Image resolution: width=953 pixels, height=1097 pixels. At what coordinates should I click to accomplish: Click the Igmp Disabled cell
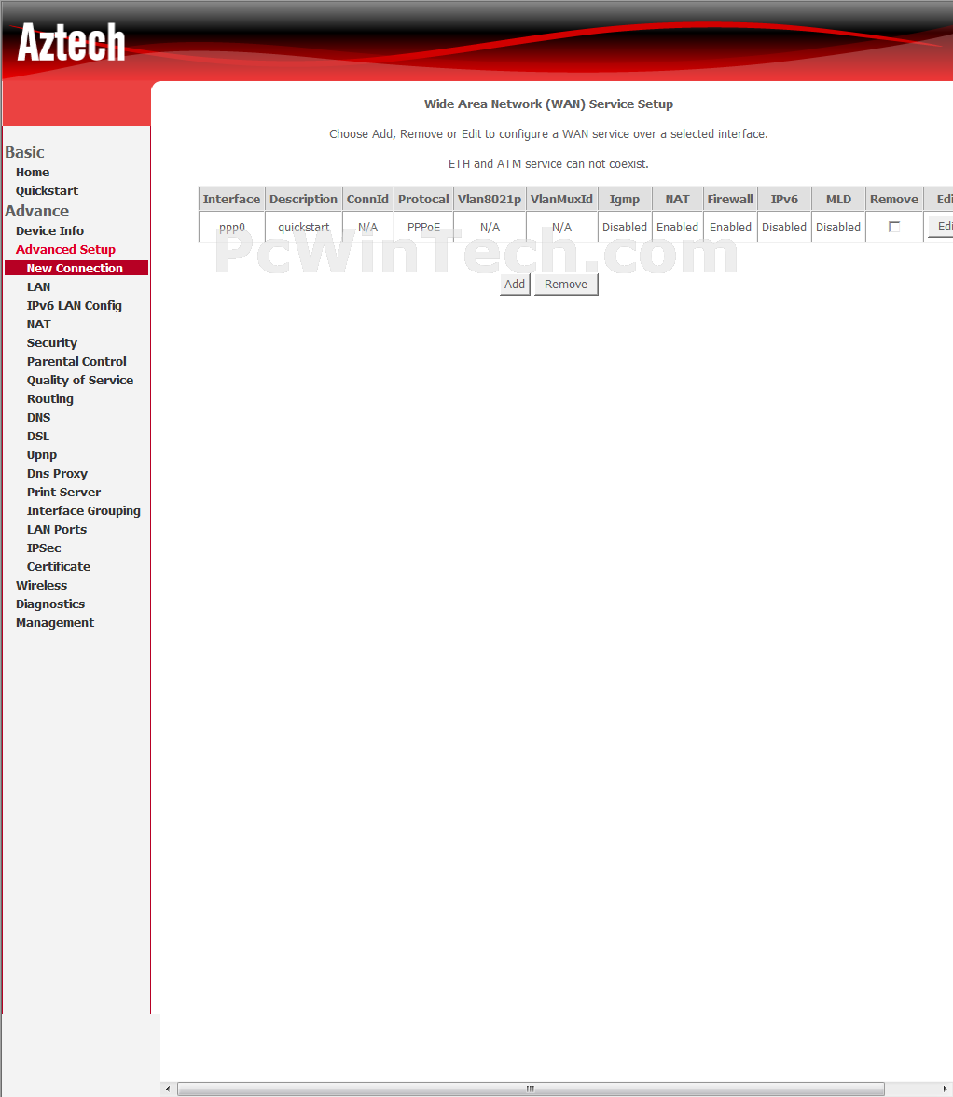[625, 228]
